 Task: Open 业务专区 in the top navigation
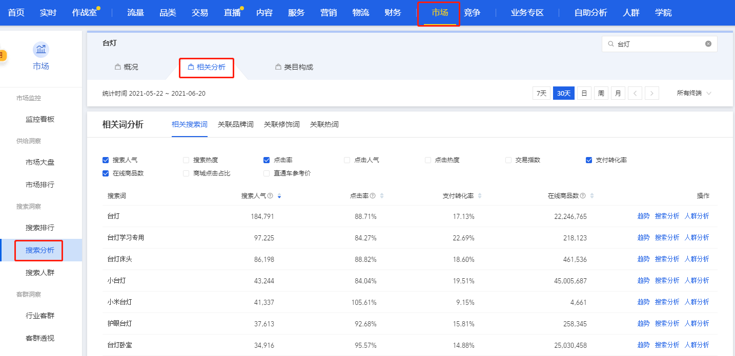tap(527, 13)
